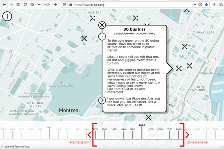Click the browser back arrow
Image resolution: width=224 pixels, height=149 pixels.
4,5
